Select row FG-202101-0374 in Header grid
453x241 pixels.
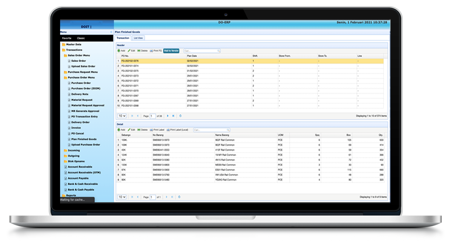130,66
